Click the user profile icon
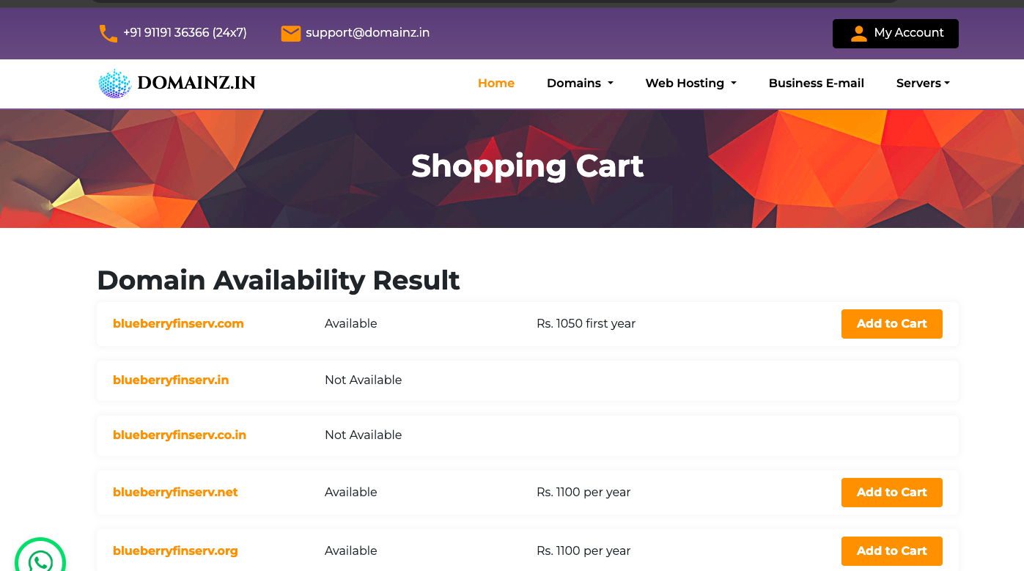This screenshot has width=1024, height=571. click(x=858, y=33)
